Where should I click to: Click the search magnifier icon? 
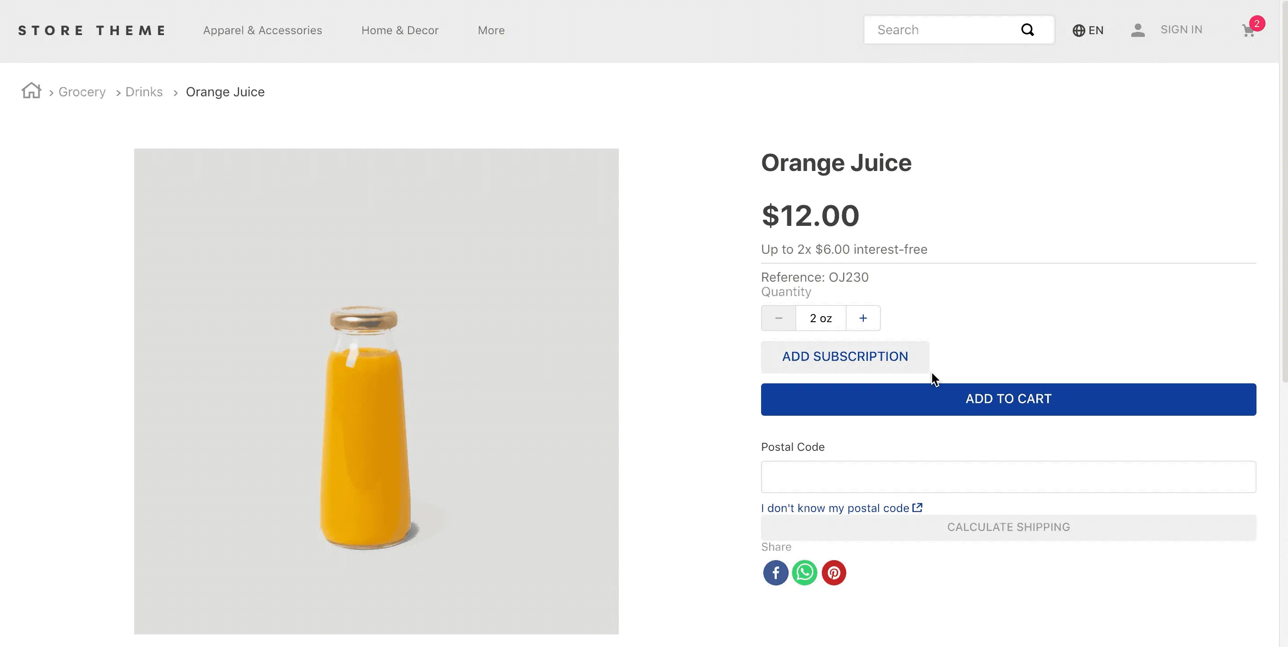1028,30
